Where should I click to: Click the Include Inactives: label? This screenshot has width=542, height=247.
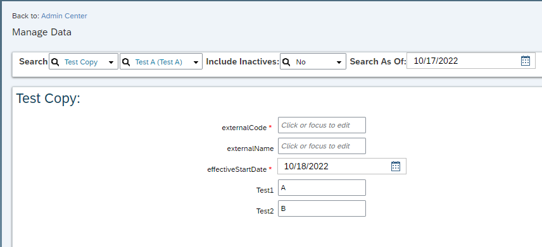243,62
